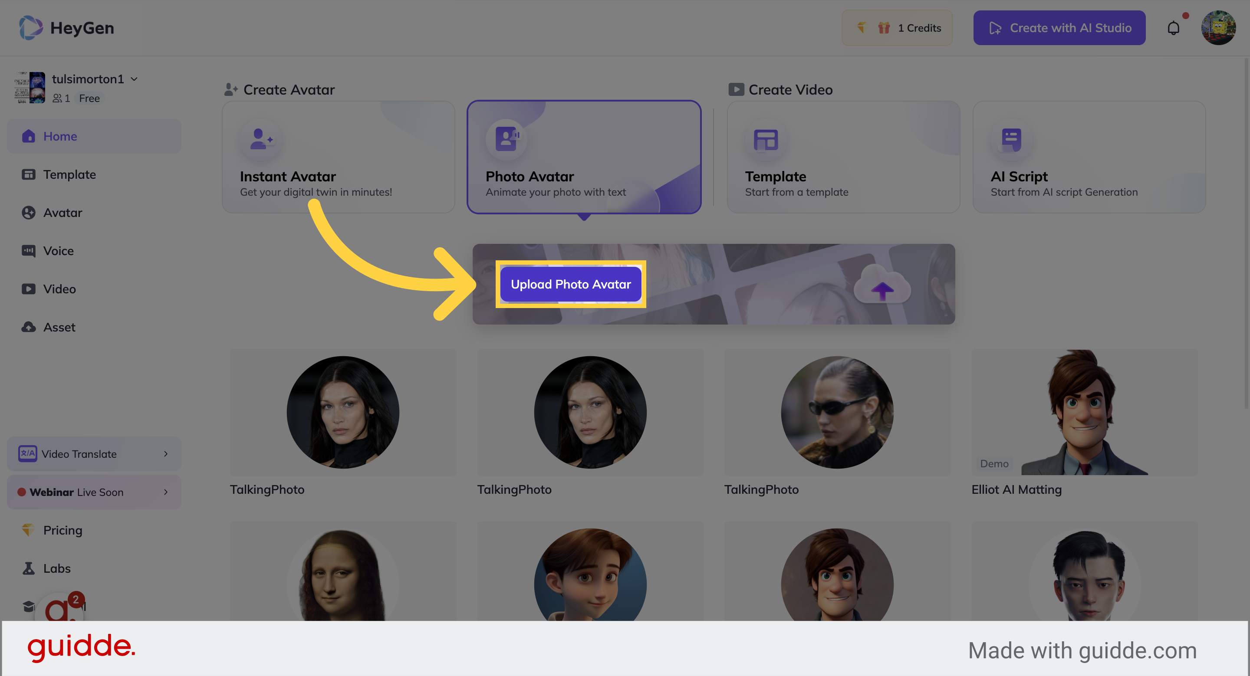The image size is (1250, 676).
Task: Select the AI Script creation card
Action: click(1089, 157)
